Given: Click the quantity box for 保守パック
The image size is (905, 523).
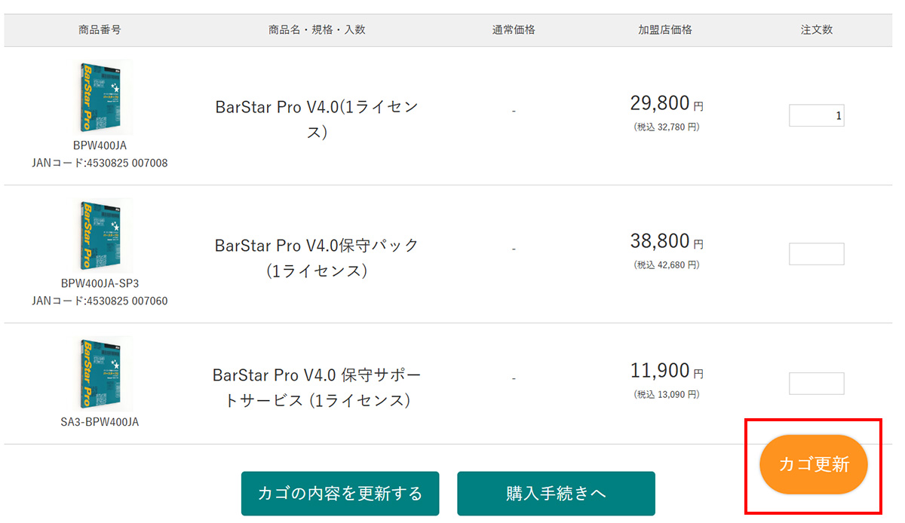Looking at the screenshot, I should 816,254.
